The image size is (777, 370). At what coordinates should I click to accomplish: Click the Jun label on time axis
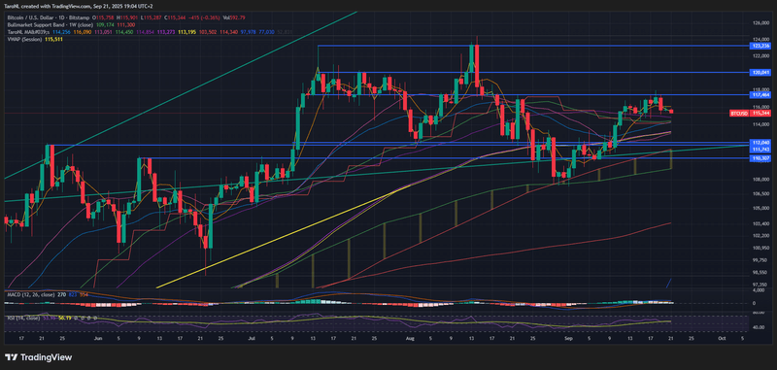pos(98,337)
